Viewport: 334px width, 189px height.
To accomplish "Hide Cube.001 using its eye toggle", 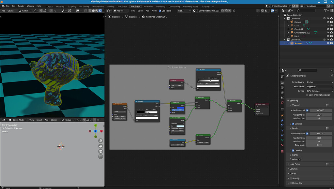I will pyautogui.click(x=328, y=29).
